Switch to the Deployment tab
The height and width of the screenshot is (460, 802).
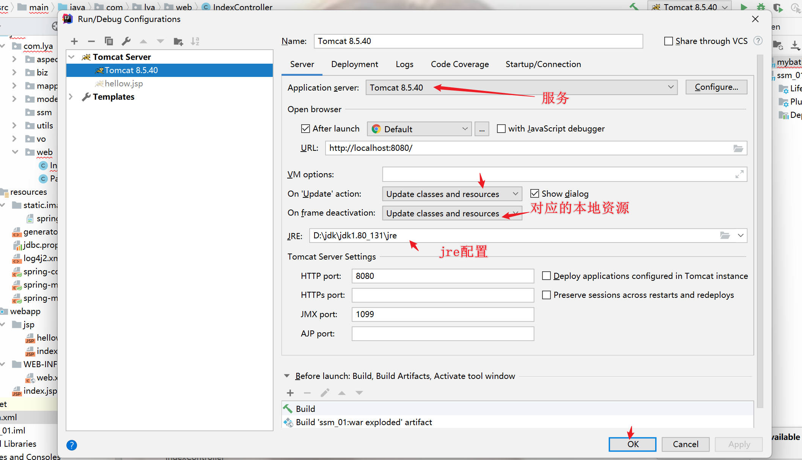coord(354,64)
